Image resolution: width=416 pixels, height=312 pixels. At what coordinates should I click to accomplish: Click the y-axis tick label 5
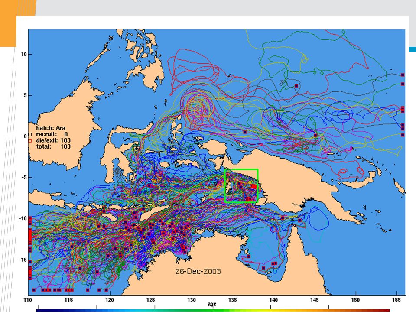point(25,95)
